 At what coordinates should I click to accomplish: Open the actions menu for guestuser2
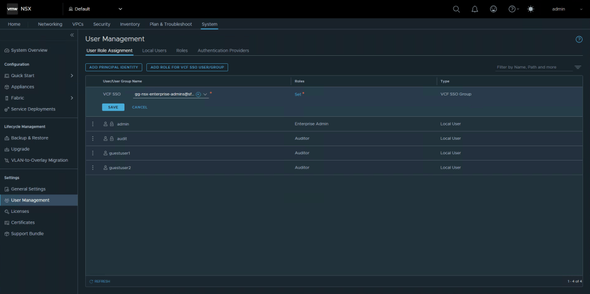point(93,167)
